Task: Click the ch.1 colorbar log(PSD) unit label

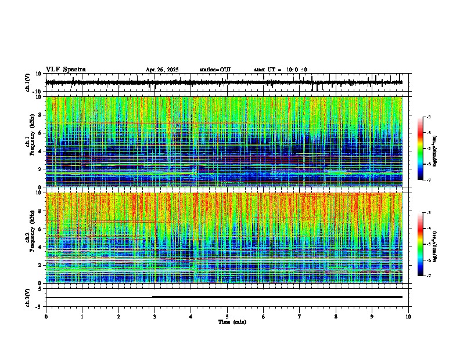Action: tap(434, 151)
